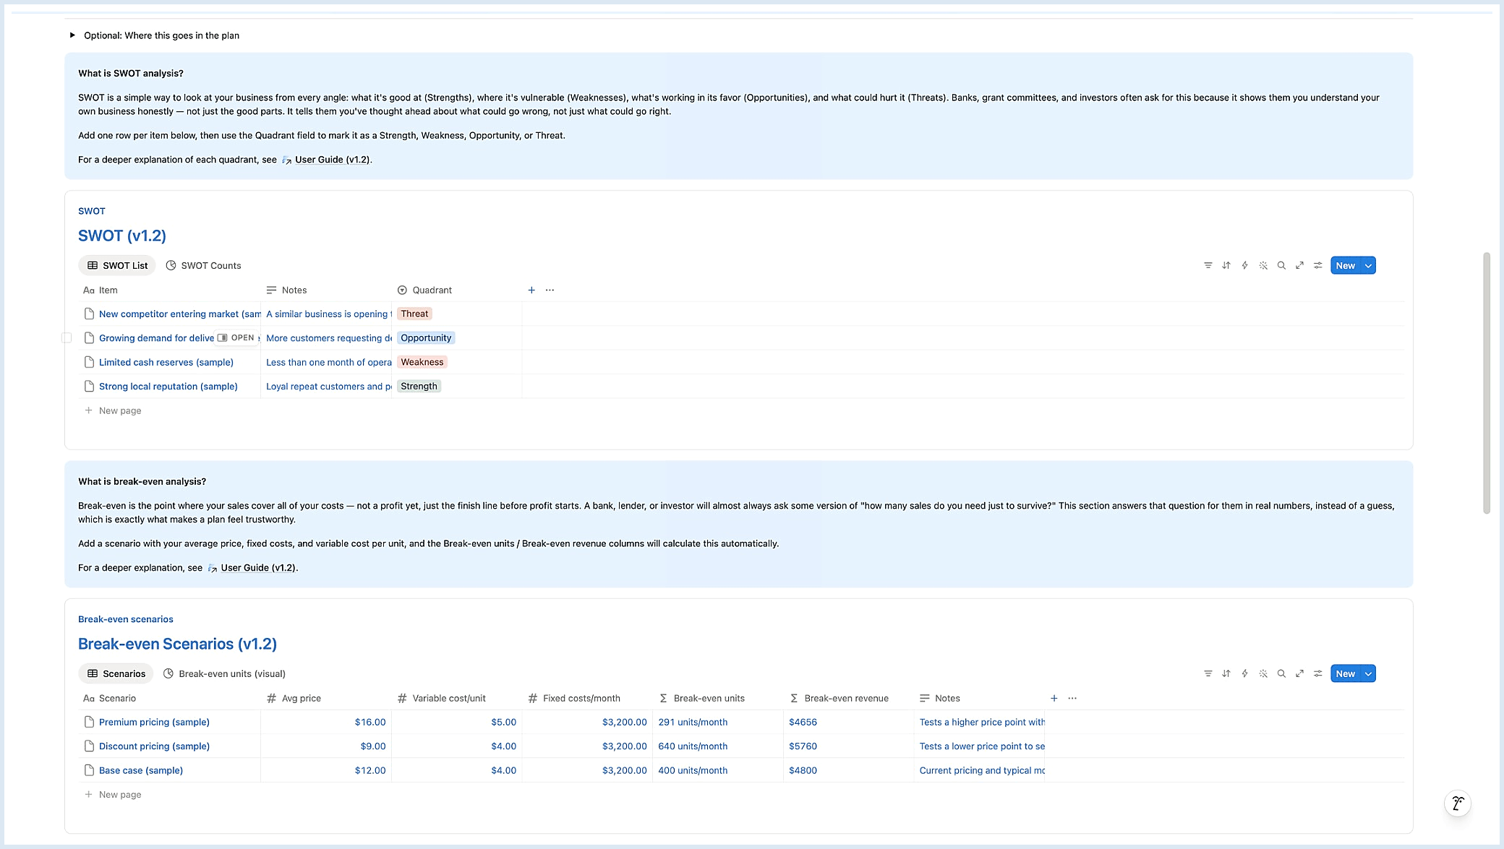Click AI sparkle icon in Break-even toolbar
Viewport: 1504px width, 849px height.
coord(1263,674)
